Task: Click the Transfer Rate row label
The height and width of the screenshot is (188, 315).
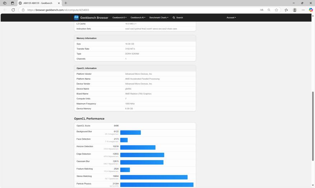Action: click(x=83, y=49)
